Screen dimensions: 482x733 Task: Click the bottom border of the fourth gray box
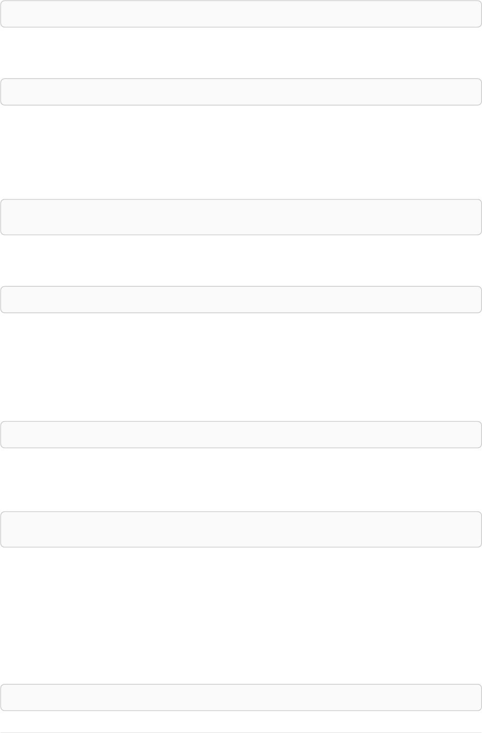(241, 313)
